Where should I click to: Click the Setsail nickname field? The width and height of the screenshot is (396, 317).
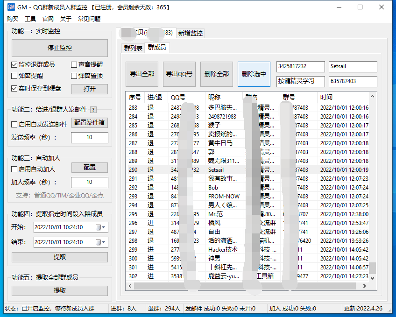point(353,67)
